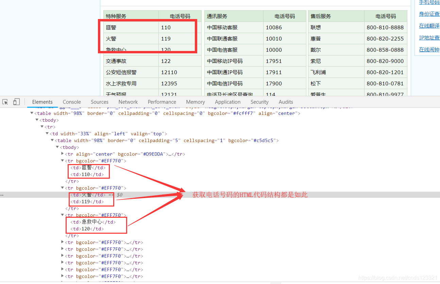
Task: Activate the DevTools element inspector picker icon
Action: pyautogui.click(x=5, y=102)
